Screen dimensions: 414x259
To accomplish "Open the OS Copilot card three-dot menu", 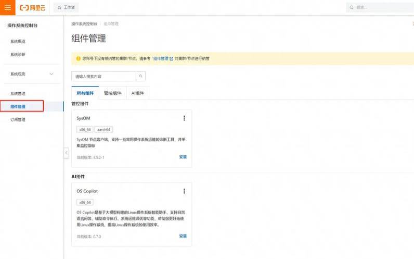I will [x=184, y=191].
